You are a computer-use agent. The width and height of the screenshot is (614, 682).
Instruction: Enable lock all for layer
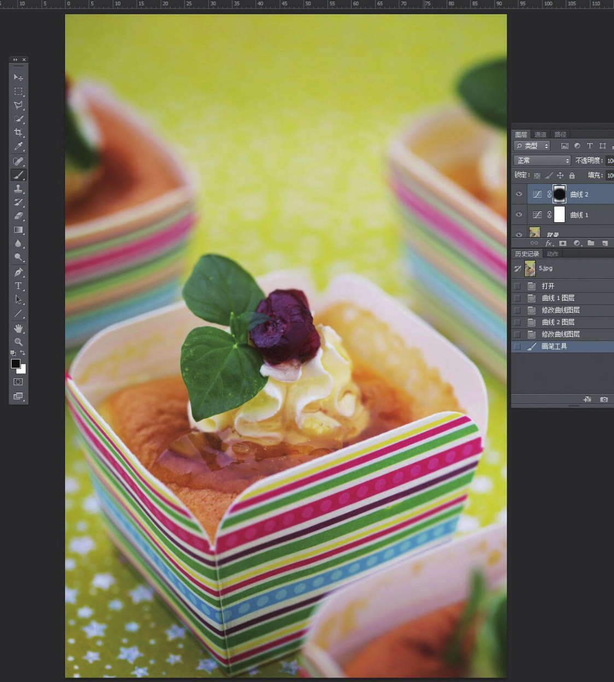572,176
